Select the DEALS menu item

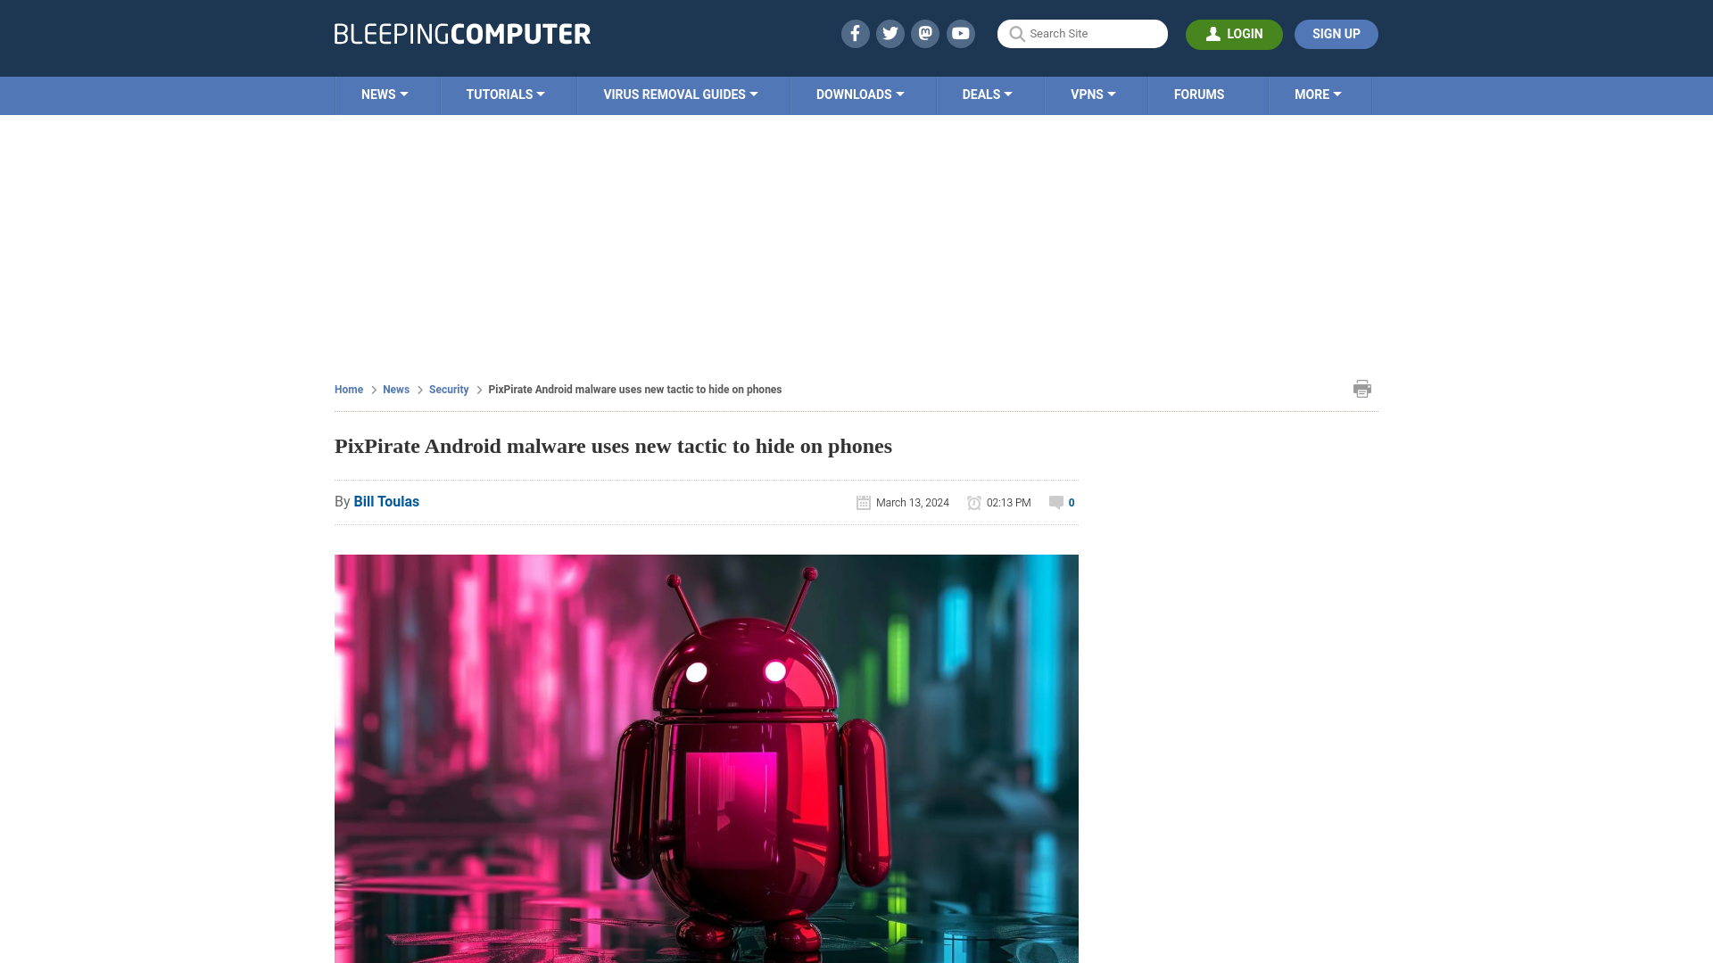[987, 94]
